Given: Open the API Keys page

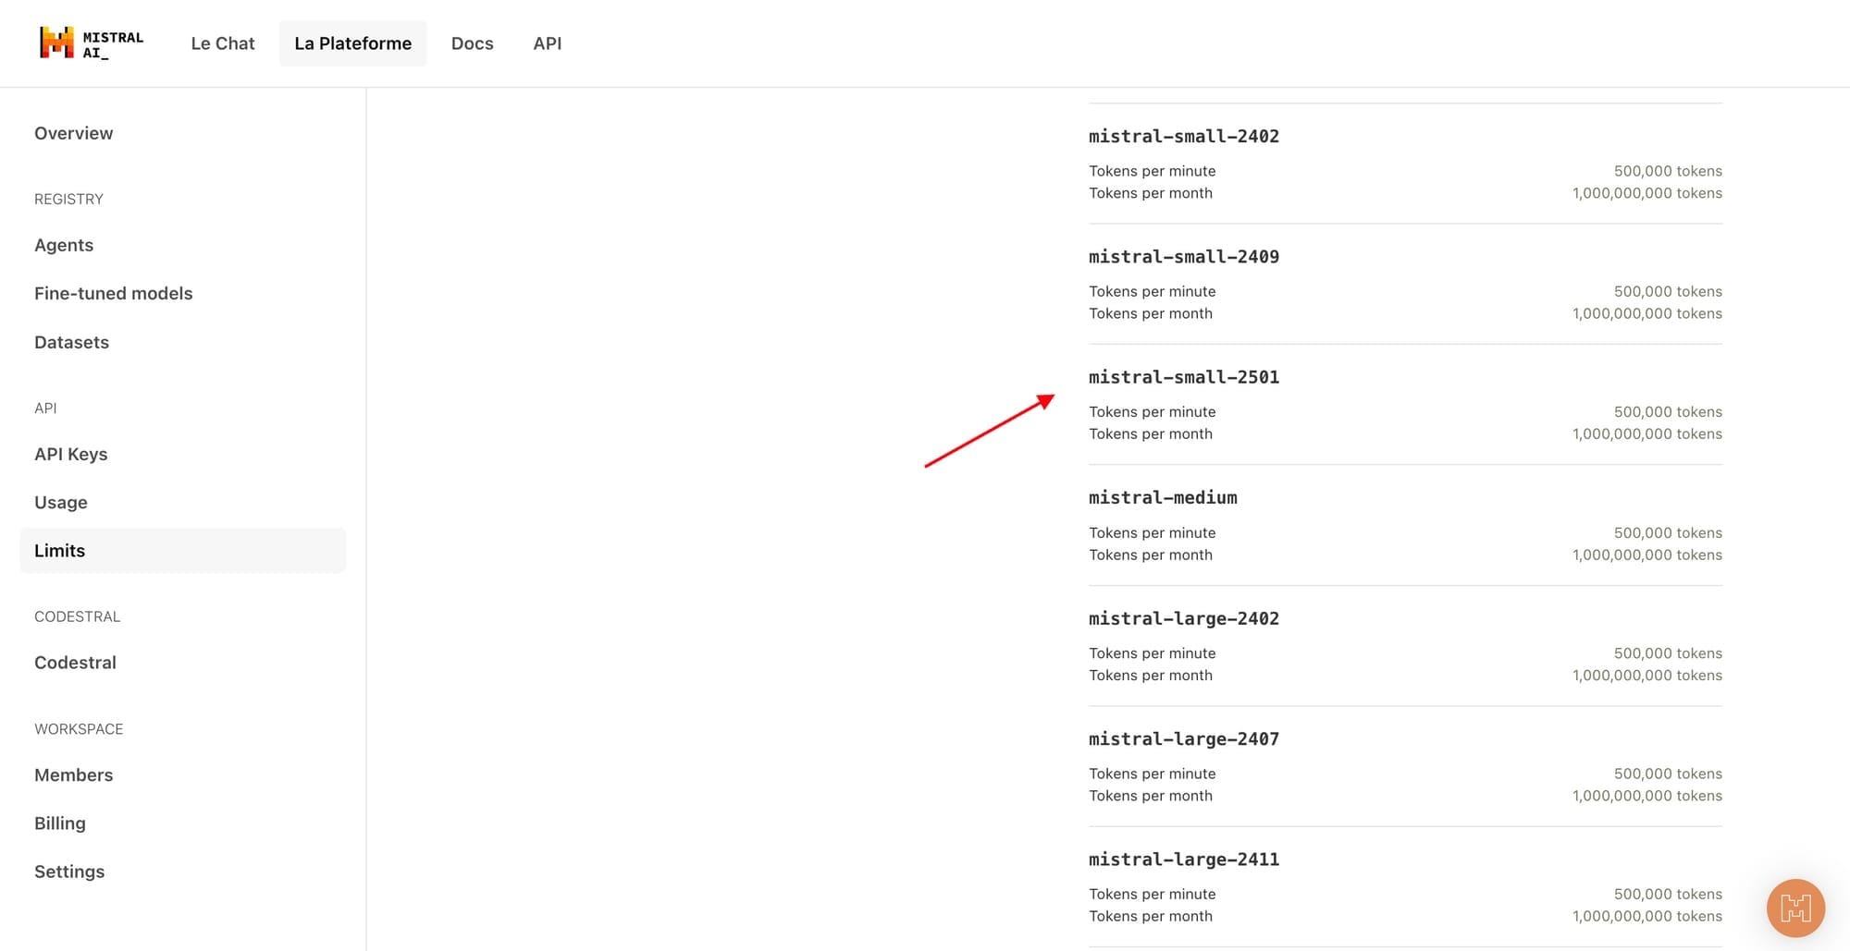Looking at the screenshot, I should 71,454.
